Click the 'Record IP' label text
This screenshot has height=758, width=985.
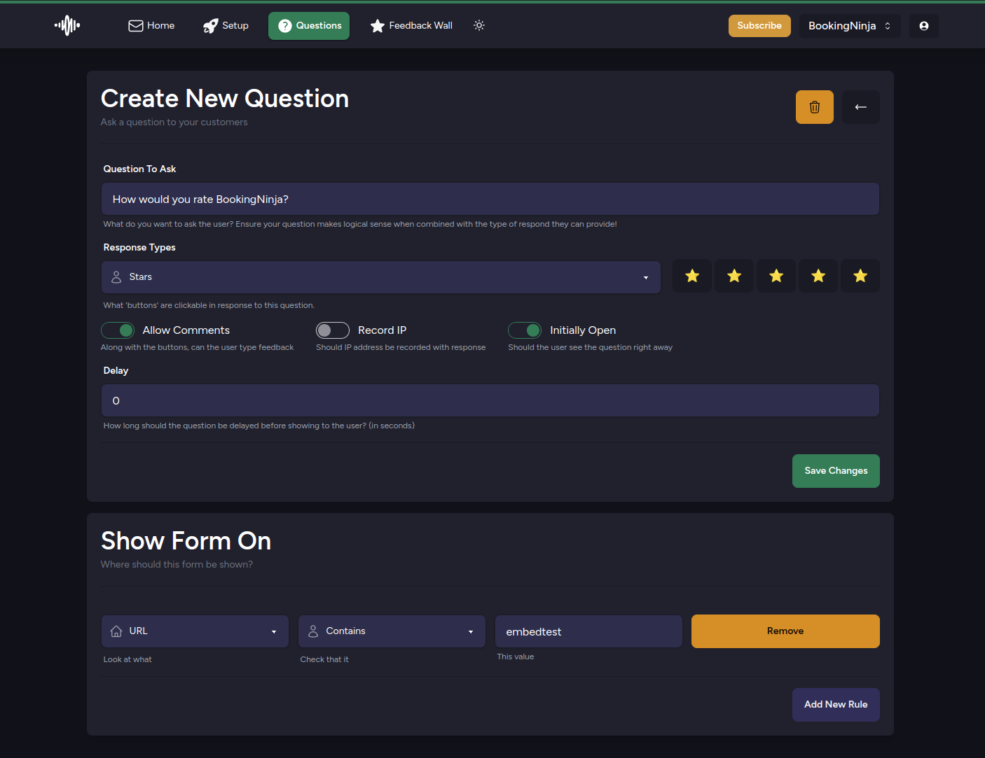point(382,330)
